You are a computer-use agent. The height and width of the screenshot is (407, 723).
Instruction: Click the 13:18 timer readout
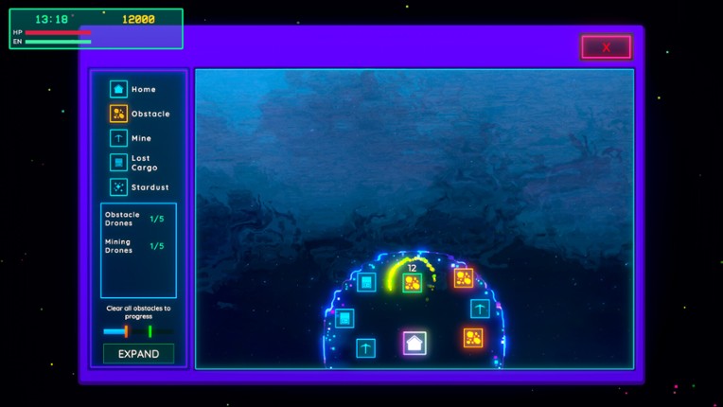tap(51, 19)
